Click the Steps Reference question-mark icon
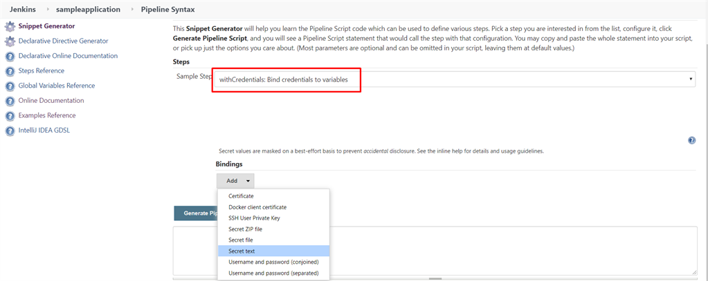Image resolution: width=708 pixels, height=281 pixels. coord(10,71)
